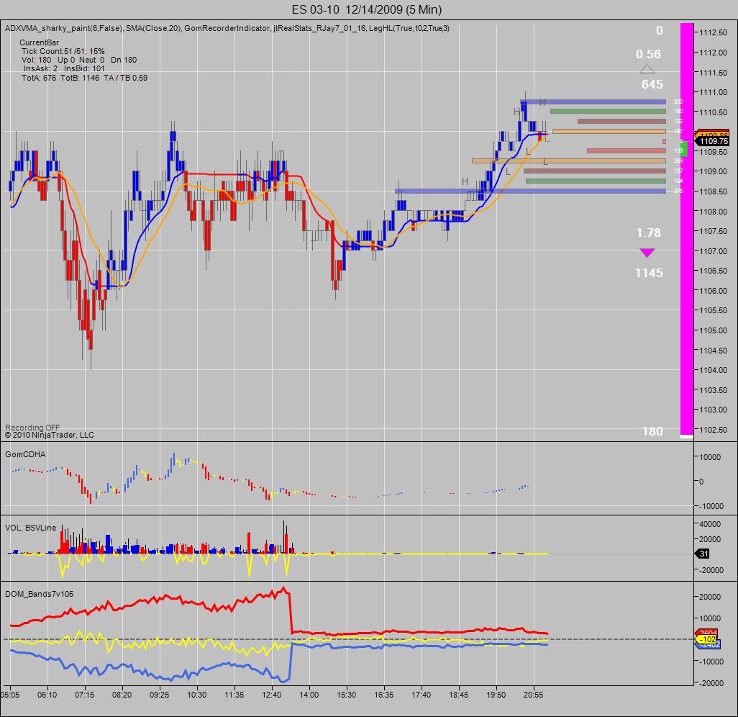Click the -10000 label on the GomCDHA axis
738x717 pixels.
710,506
